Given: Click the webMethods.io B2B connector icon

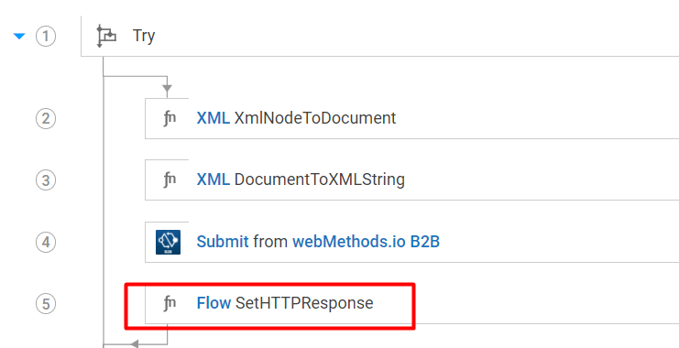Looking at the screenshot, I should coord(168,242).
